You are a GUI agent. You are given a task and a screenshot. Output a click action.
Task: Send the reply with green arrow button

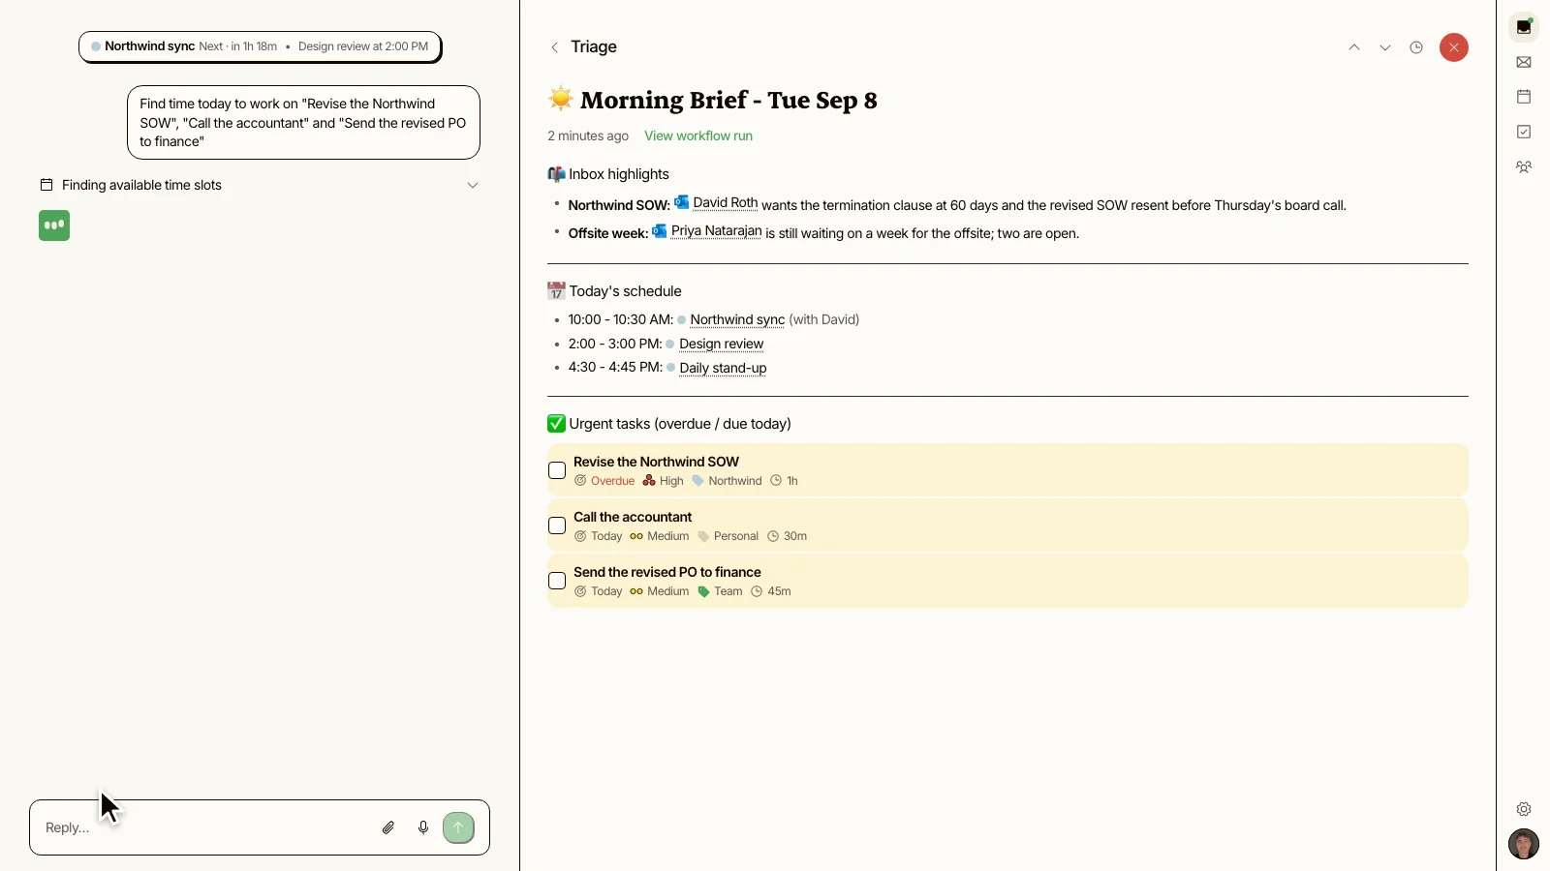[x=459, y=827]
